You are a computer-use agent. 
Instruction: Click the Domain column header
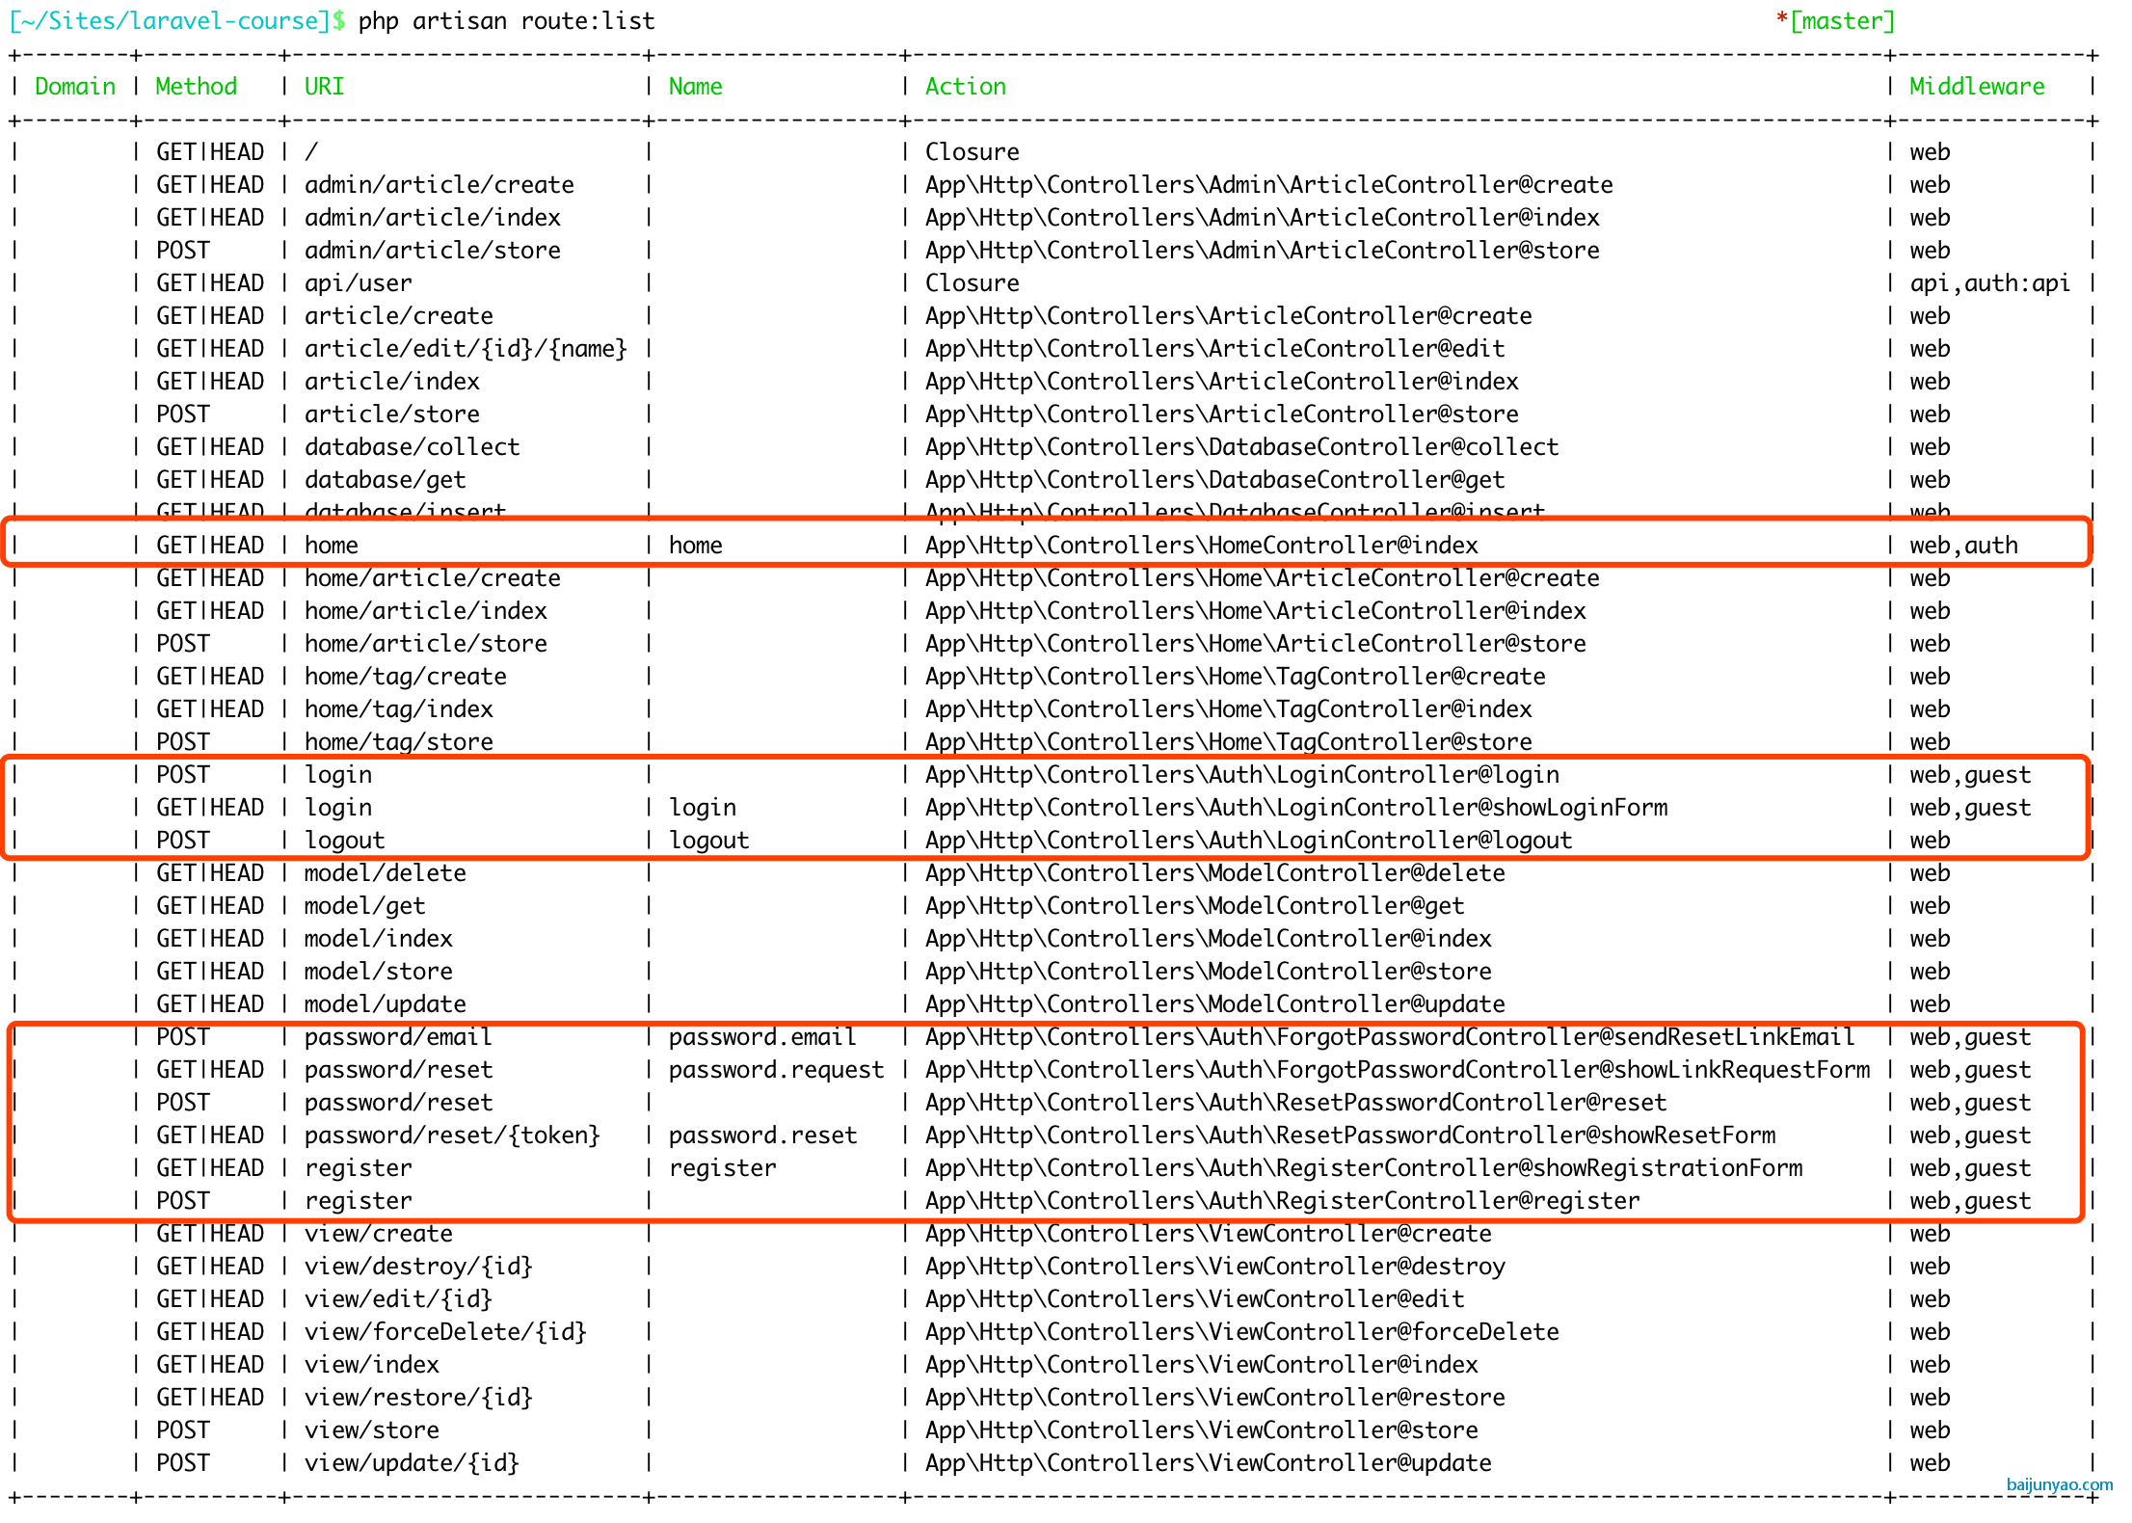coord(75,87)
